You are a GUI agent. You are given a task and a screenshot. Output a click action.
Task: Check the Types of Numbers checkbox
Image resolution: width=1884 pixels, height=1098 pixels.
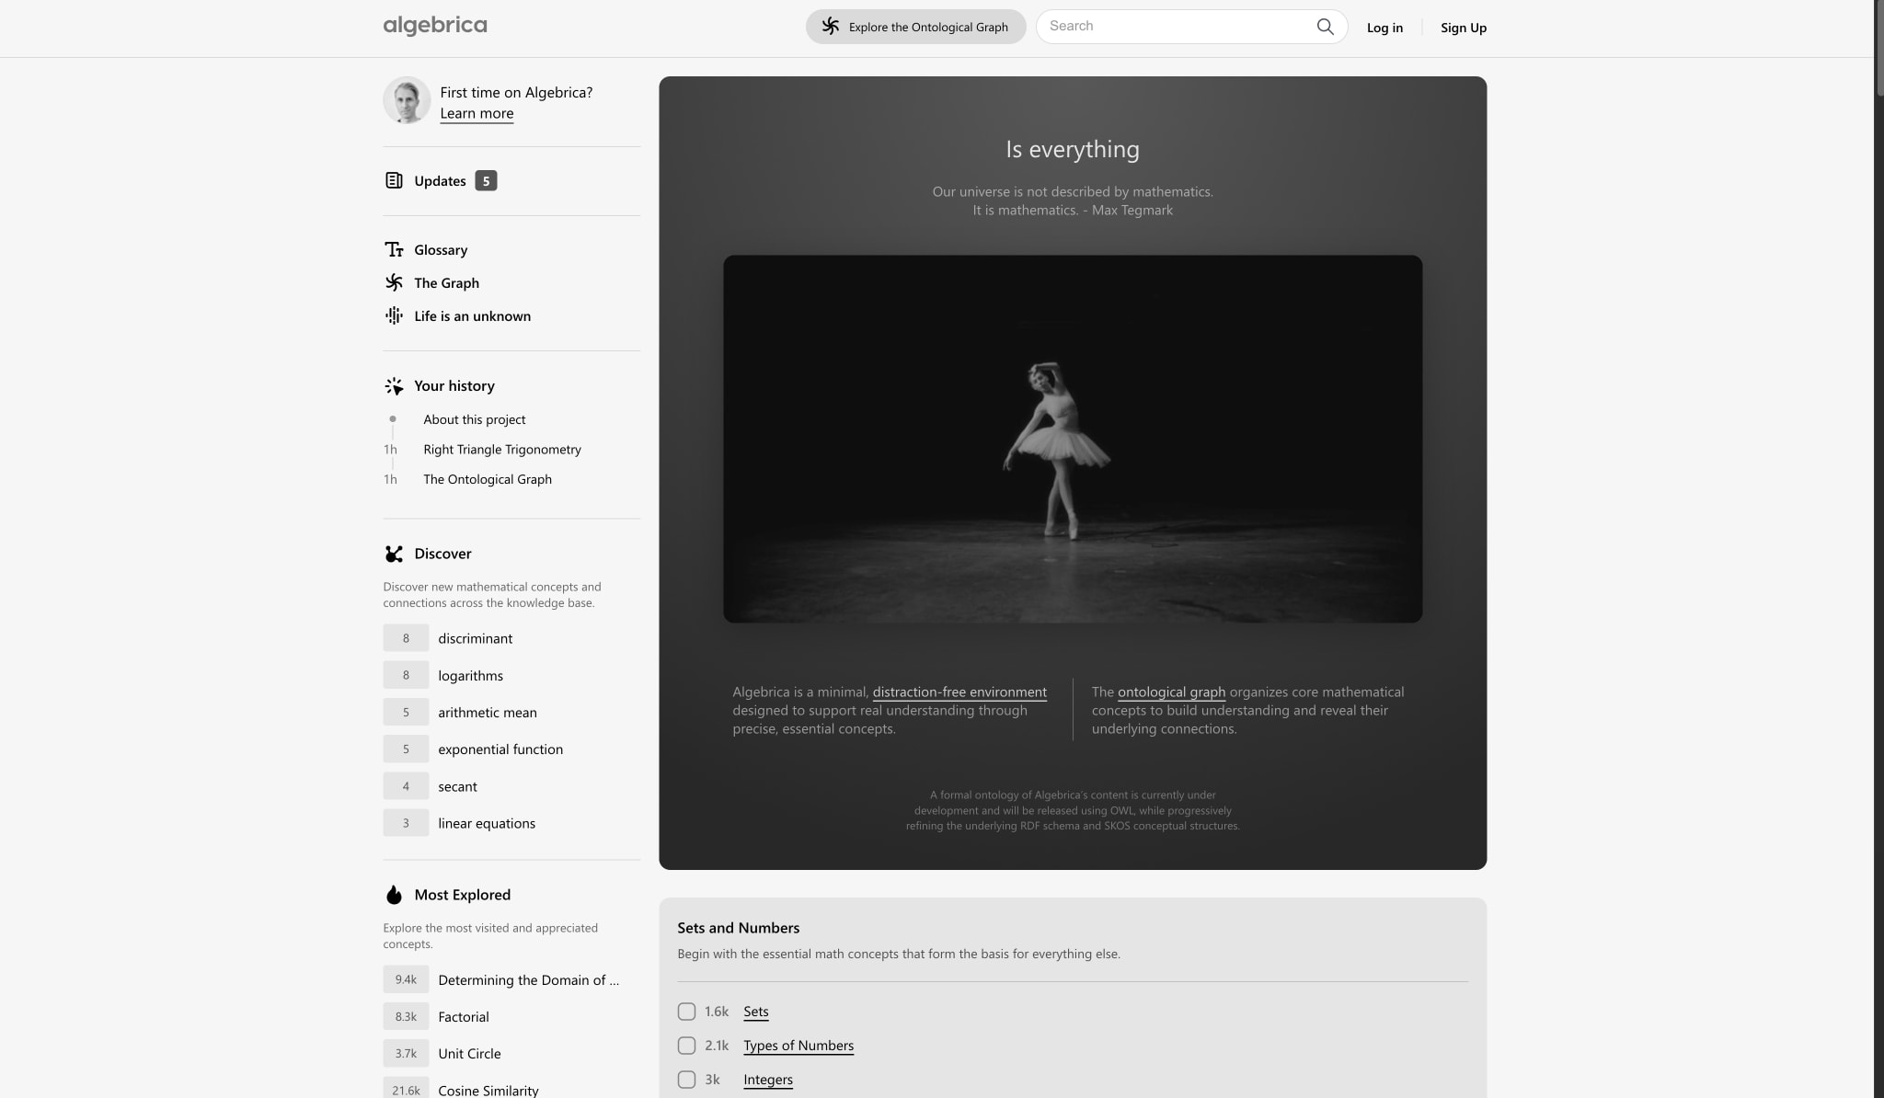coord(686,1046)
